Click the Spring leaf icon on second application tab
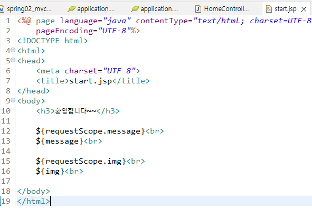 (x=135, y=9)
